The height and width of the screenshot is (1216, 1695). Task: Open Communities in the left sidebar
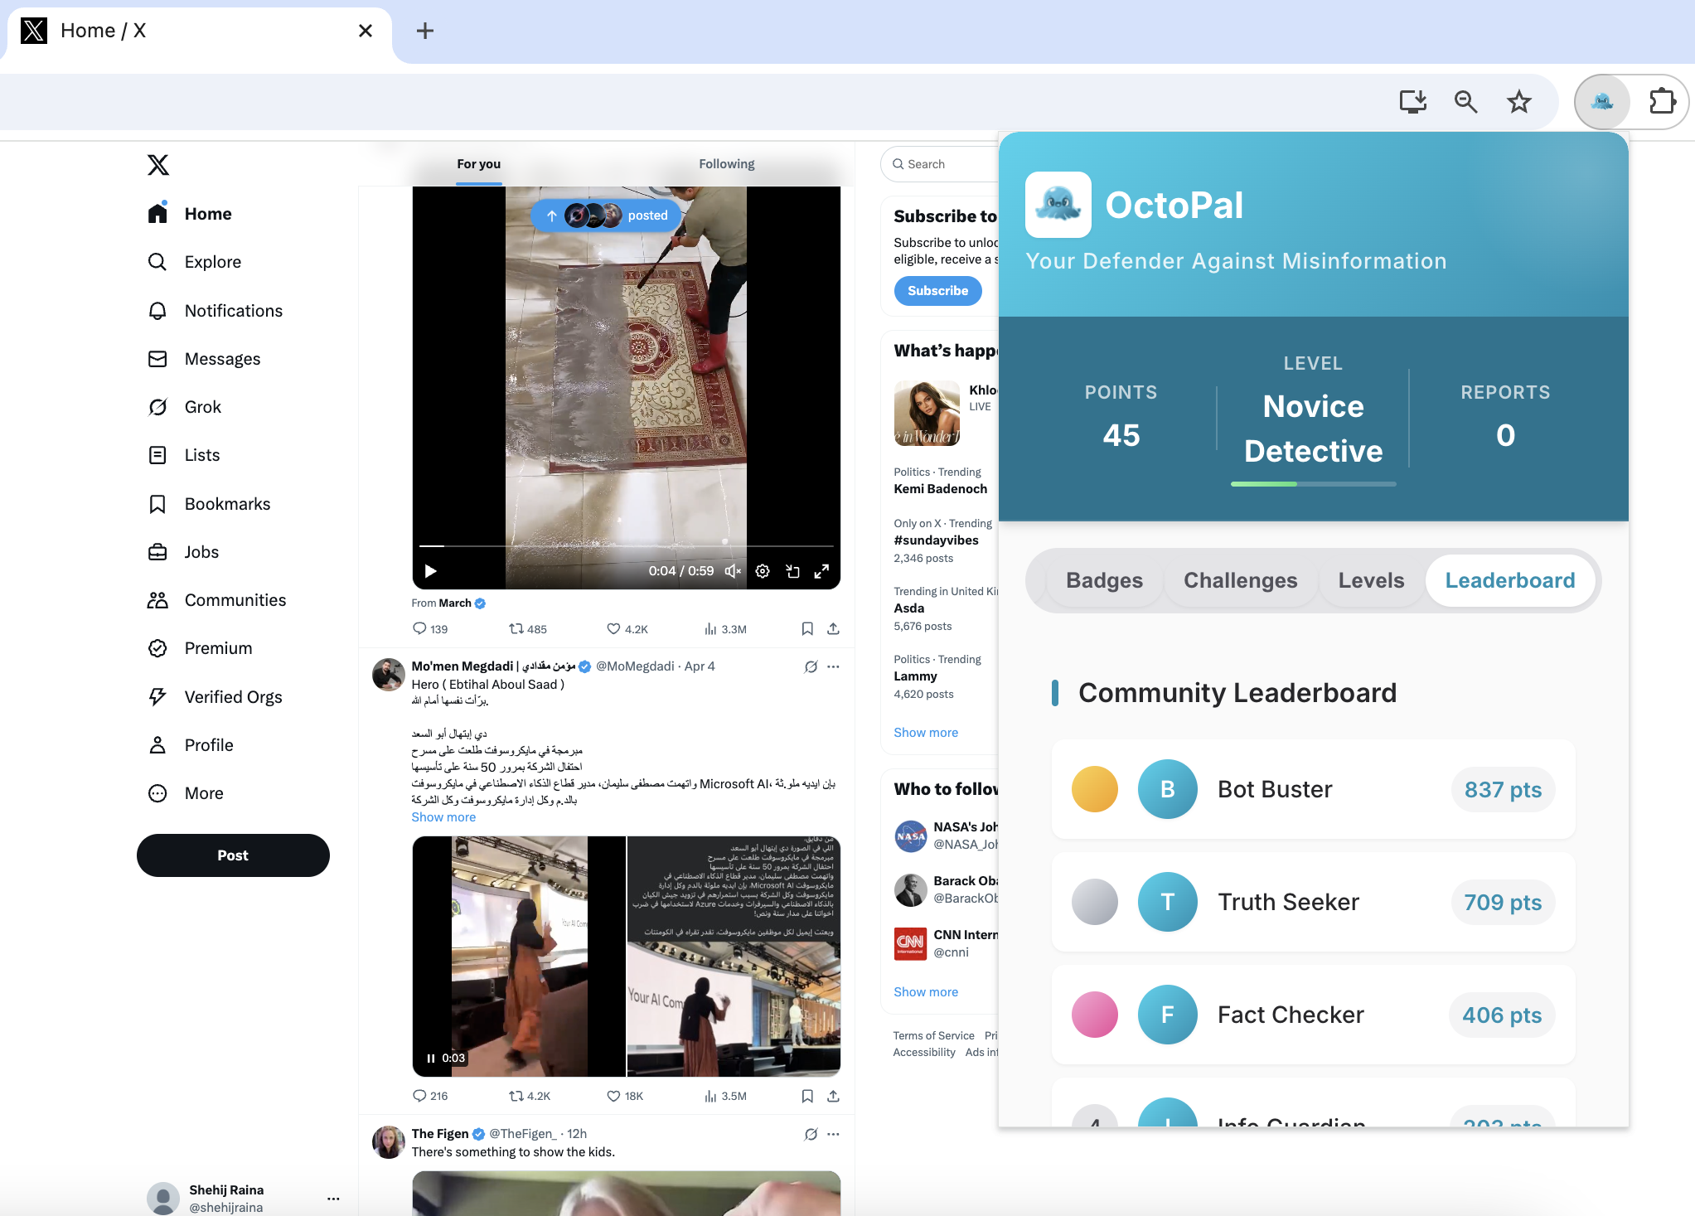[x=235, y=600]
